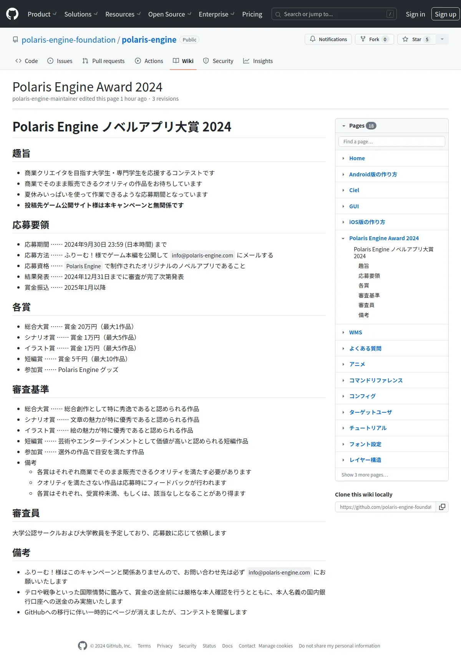Open polaris-engine-foundation owner link

click(68, 40)
